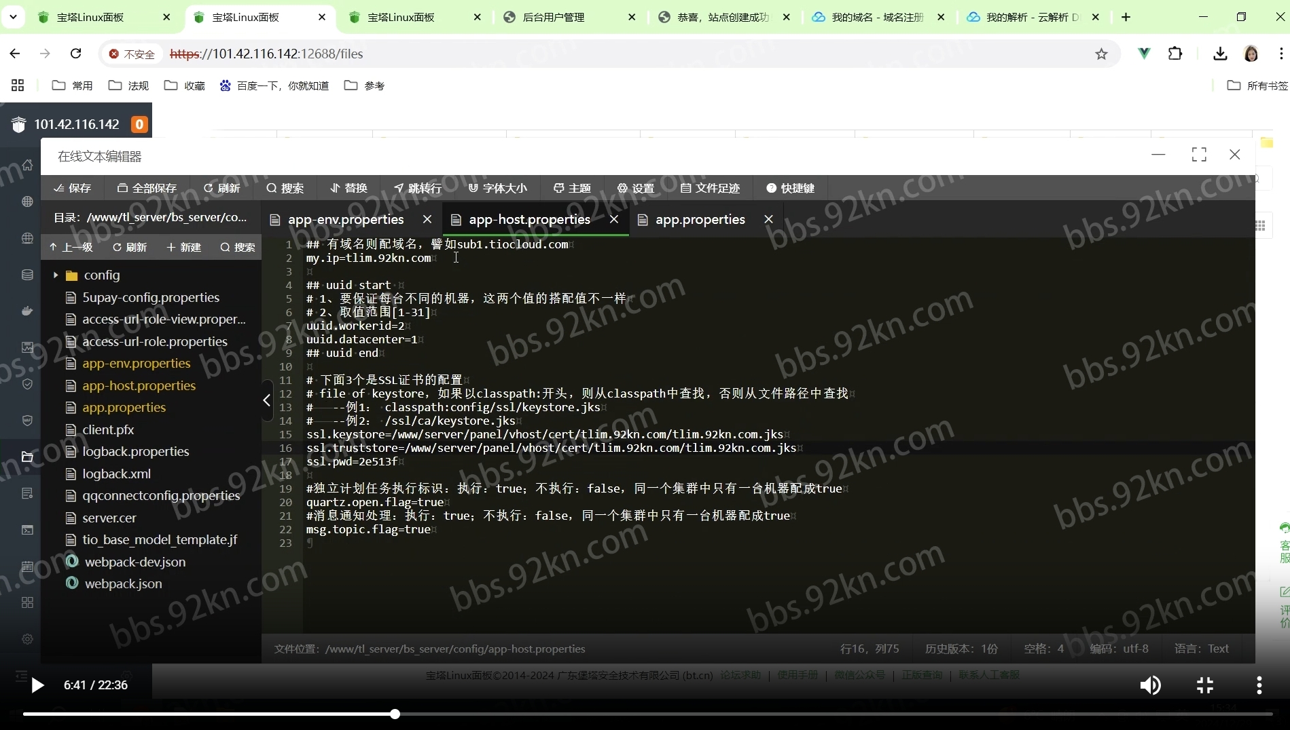Click line 16 ssl.truststore path in editor

click(601, 448)
